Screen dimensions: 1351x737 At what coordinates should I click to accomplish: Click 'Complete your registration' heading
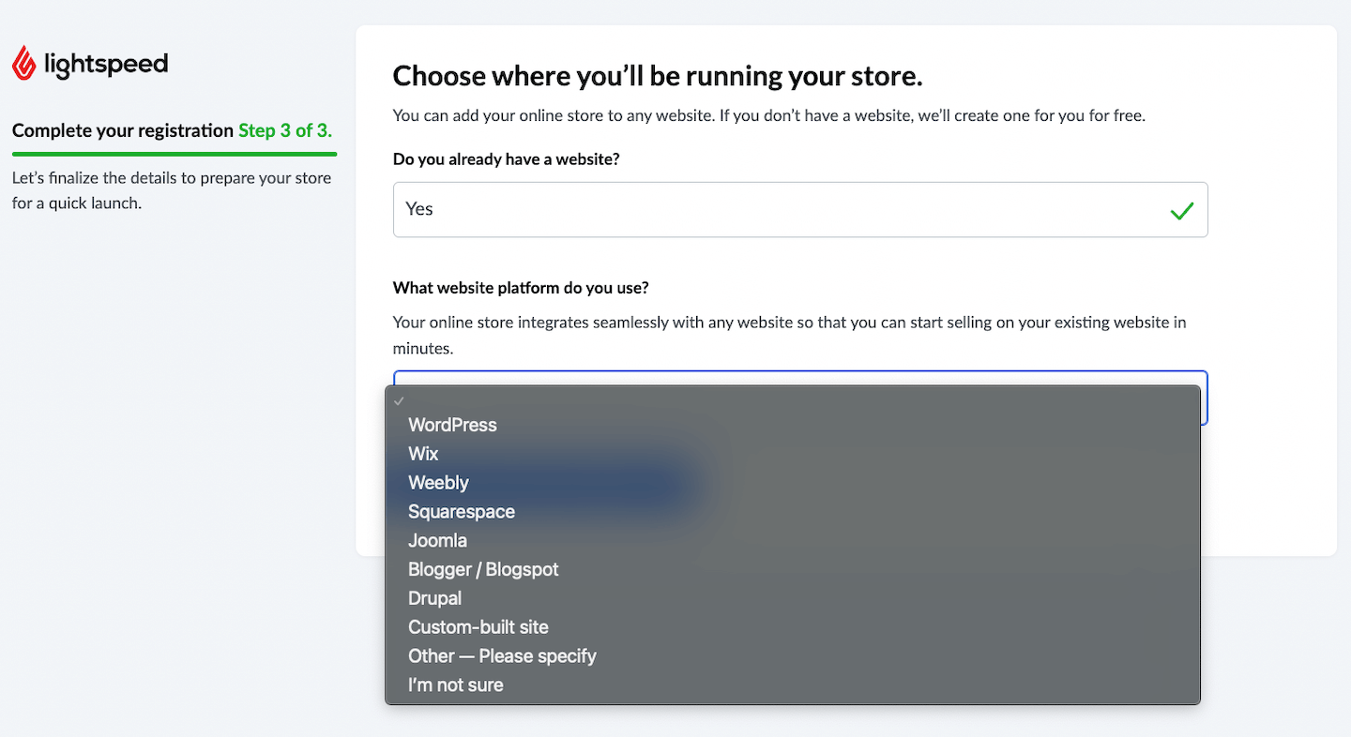[x=123, y=130]
